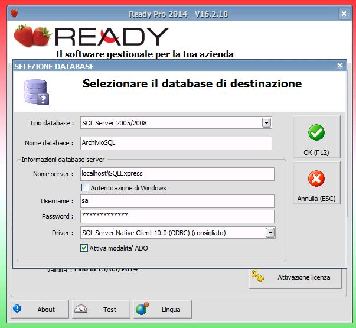Click the speedometer Test icon
The height and width of the screenshot is (328, 356).
(81, 309)
